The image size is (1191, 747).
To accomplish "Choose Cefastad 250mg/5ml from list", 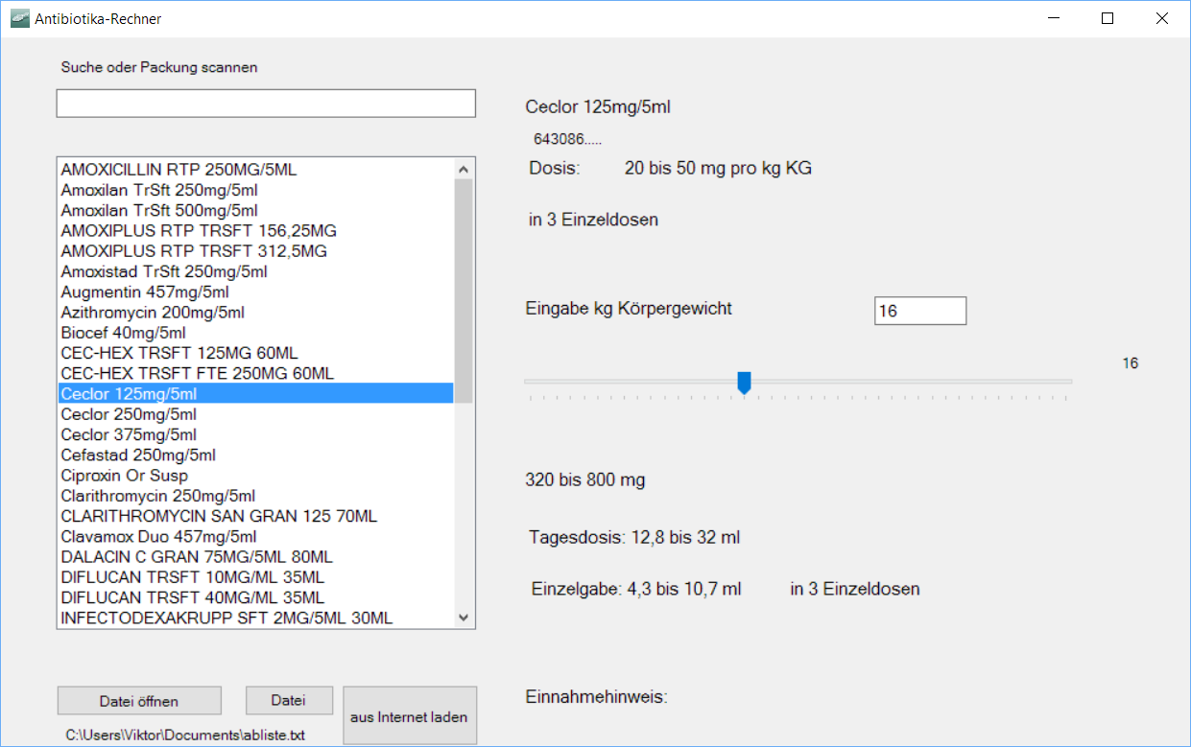I will tap(255, 455).
